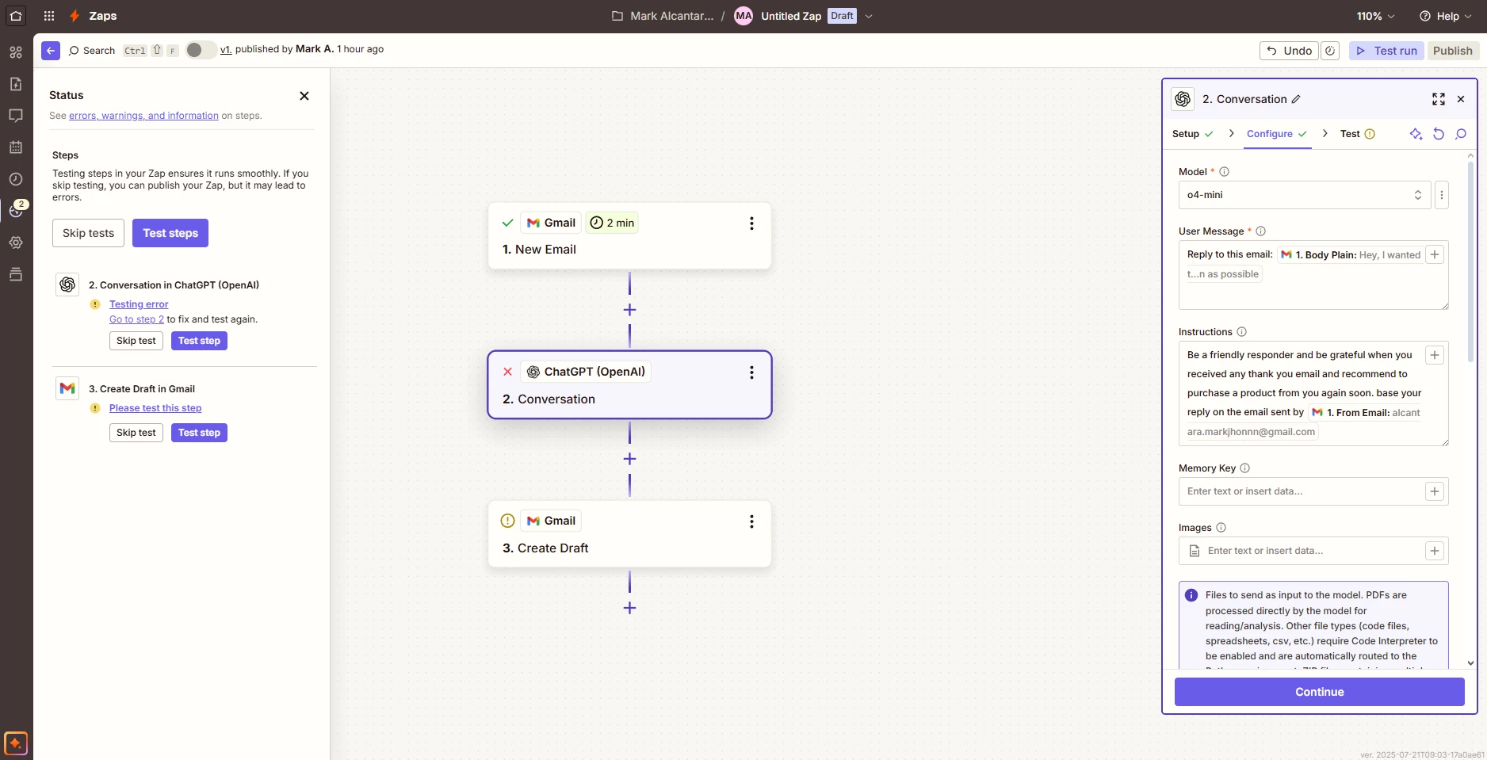Close the Conversation editor panel
The width and height of the screenshot is (1487, 760).
[1461, 99]
